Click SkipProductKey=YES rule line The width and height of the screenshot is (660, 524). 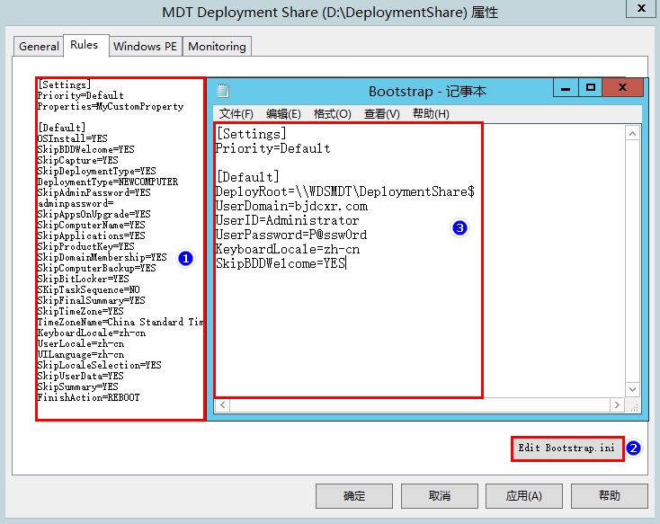(85, 246)
